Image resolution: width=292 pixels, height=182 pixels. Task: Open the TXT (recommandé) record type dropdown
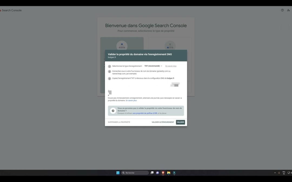(x=153, y=66)
